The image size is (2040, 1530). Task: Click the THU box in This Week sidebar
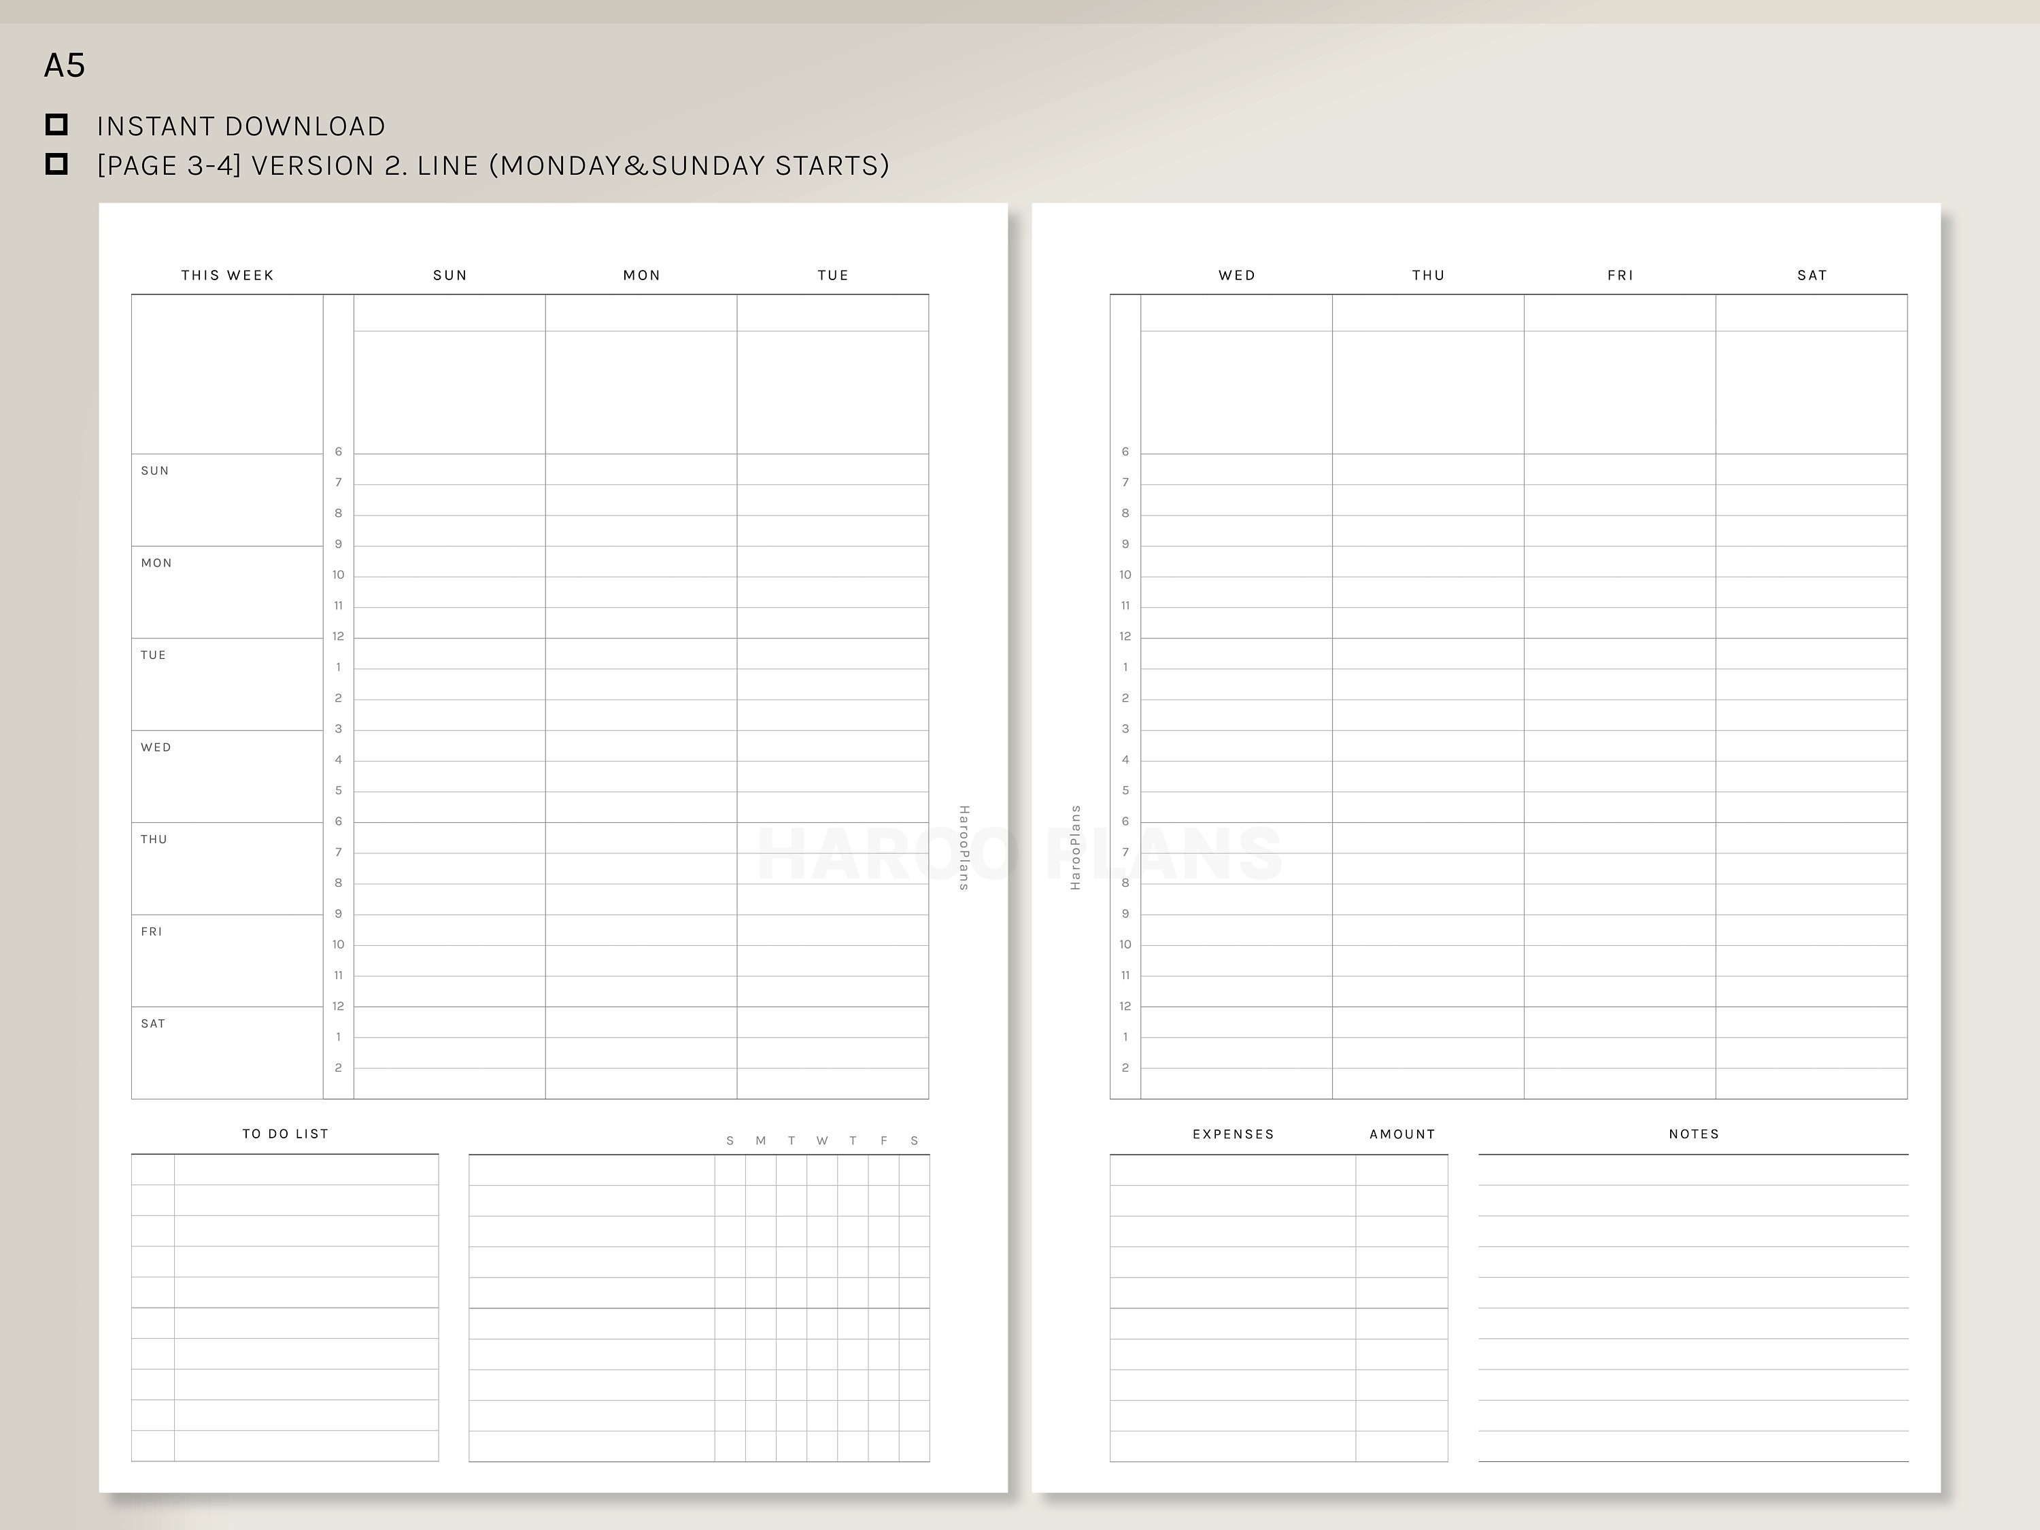pos(227,869)
